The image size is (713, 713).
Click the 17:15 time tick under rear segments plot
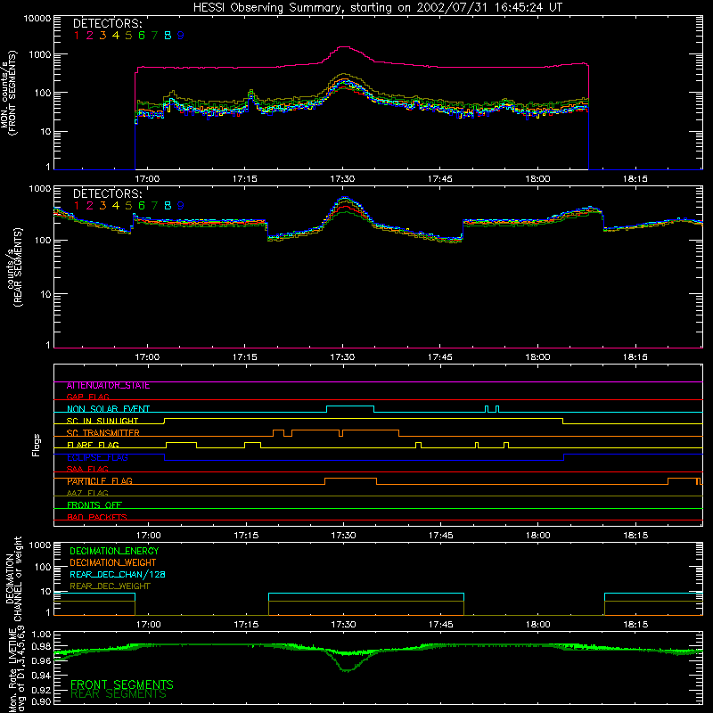tap(244, 357)
